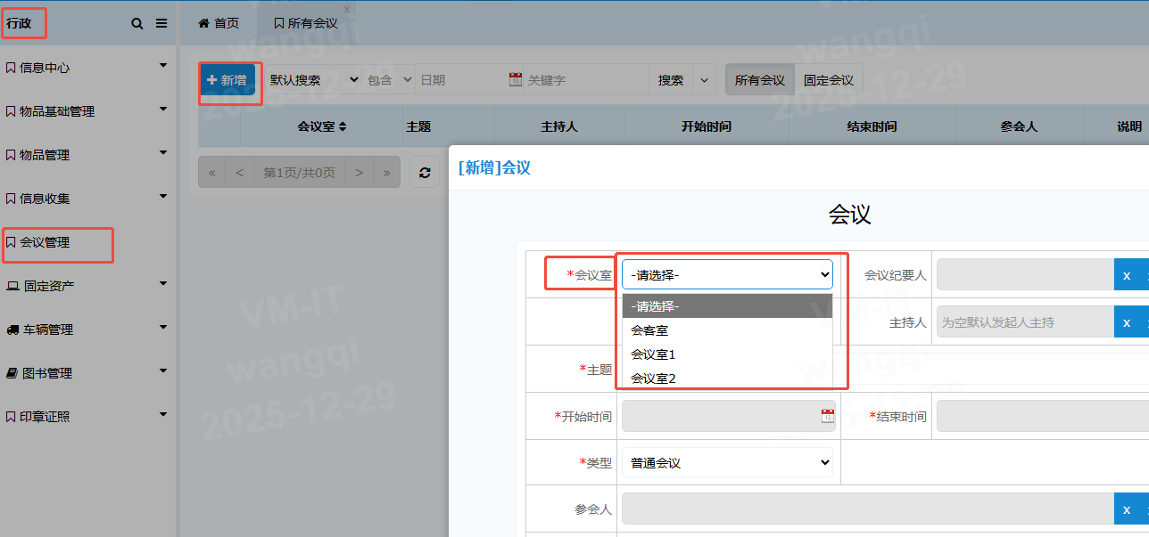Screen dimensions: 1149x537
Task: Open the calendar icon in the date search field
Action: click(515, 80)
